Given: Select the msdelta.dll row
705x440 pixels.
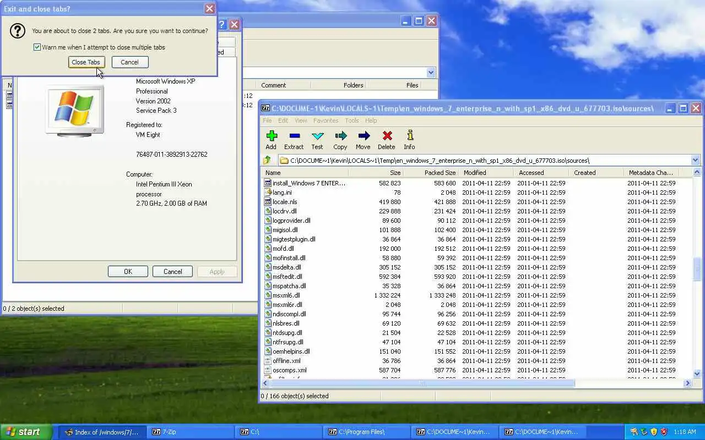Looking at the screenshot, I should point(477,267).
